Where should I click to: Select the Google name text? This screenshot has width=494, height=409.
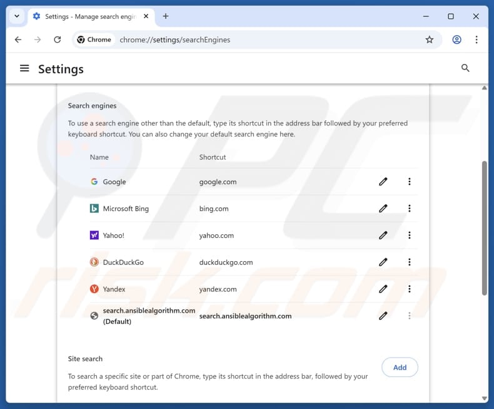pyautogui.click(x=114, y=182)
